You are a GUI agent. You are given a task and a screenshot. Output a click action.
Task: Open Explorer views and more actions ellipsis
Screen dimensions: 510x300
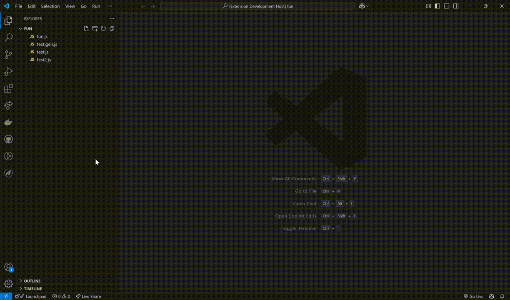(x=112, y=19)
